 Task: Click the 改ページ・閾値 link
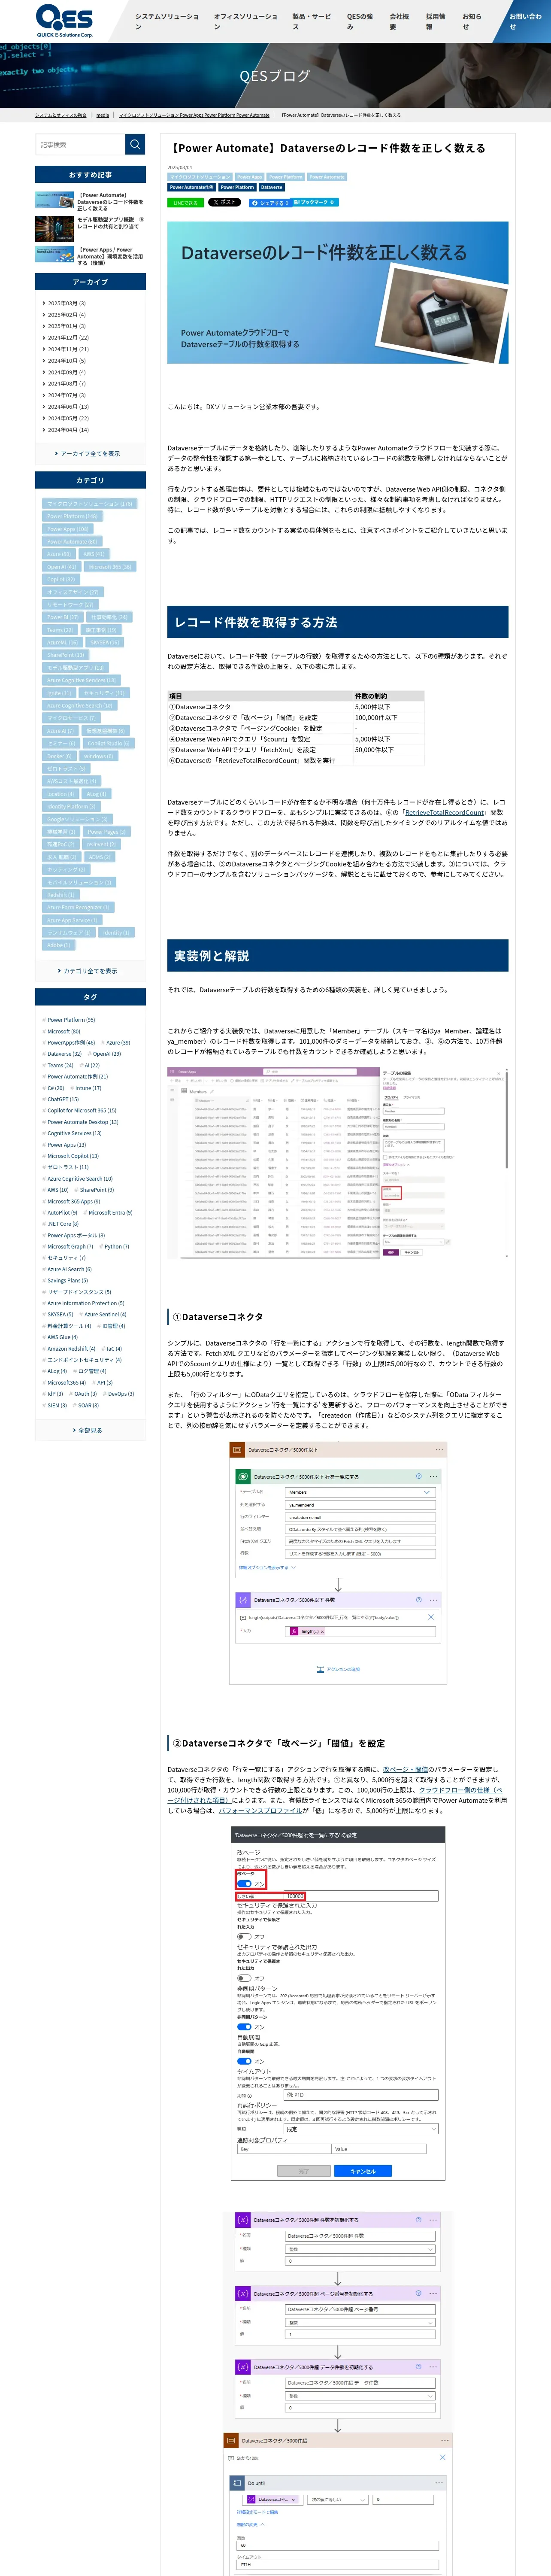[x=405, y=1769]
